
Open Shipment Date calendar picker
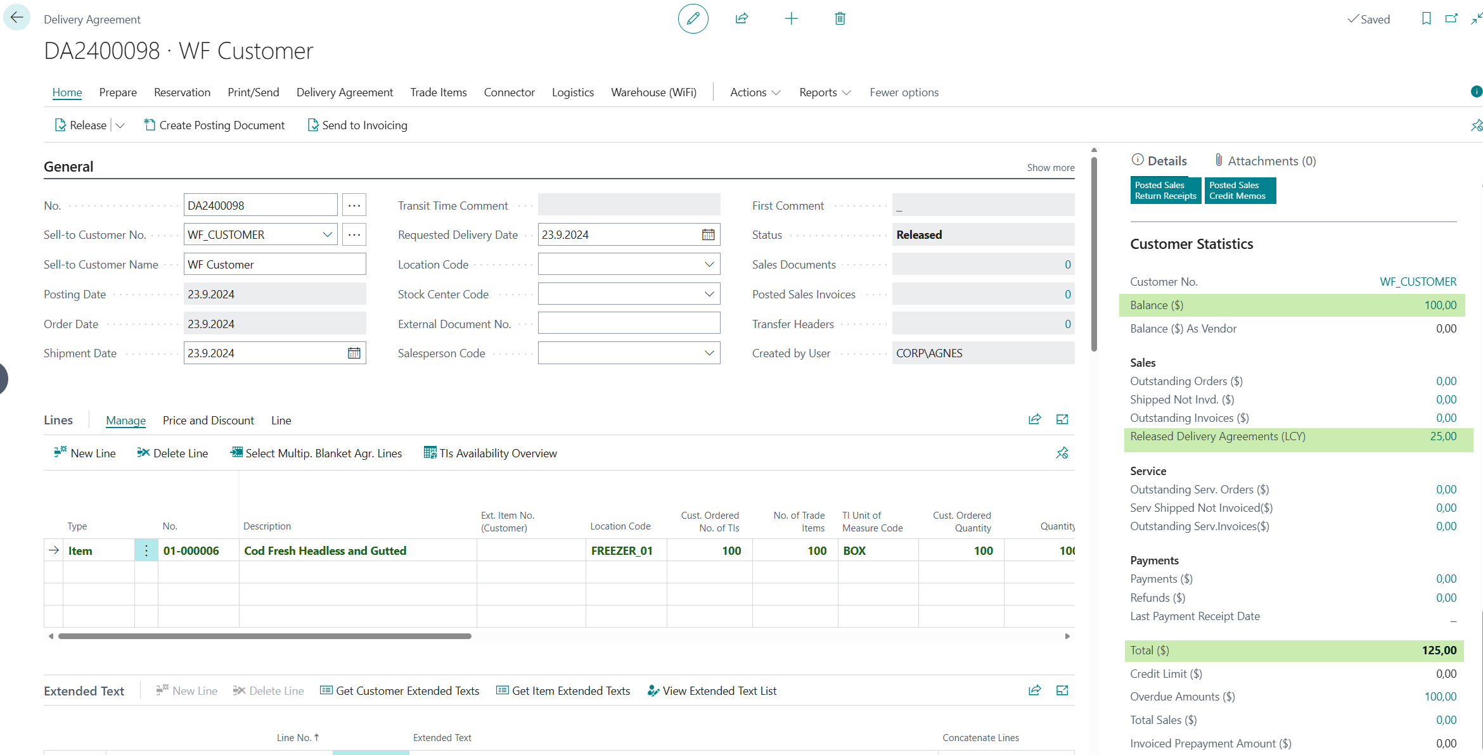click(354, 353)
